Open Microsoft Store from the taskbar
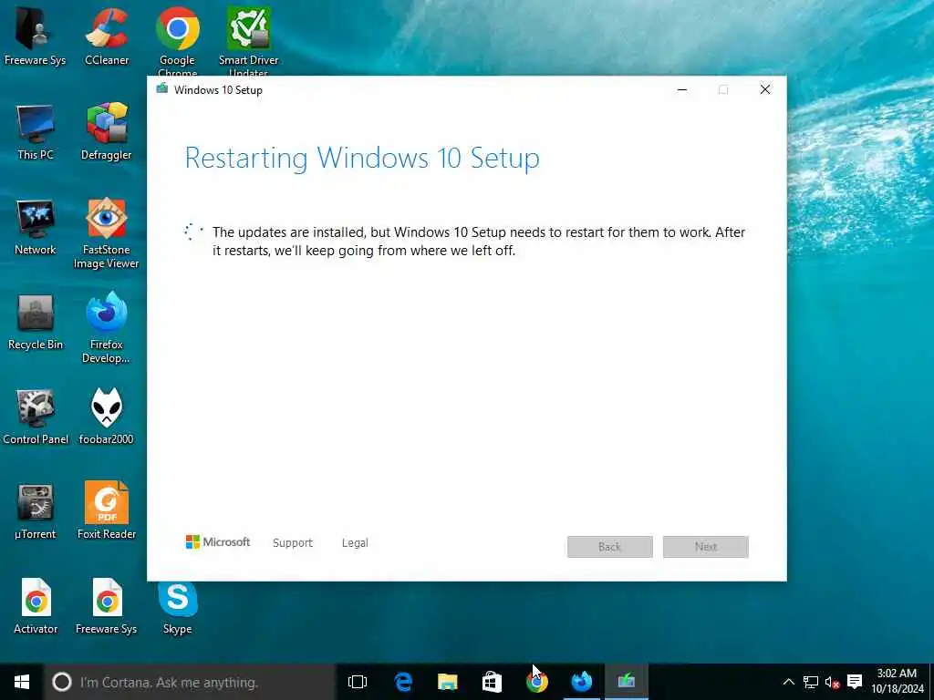Image resolution: width=934 pixels, height=700 pixels. point(492,682)
